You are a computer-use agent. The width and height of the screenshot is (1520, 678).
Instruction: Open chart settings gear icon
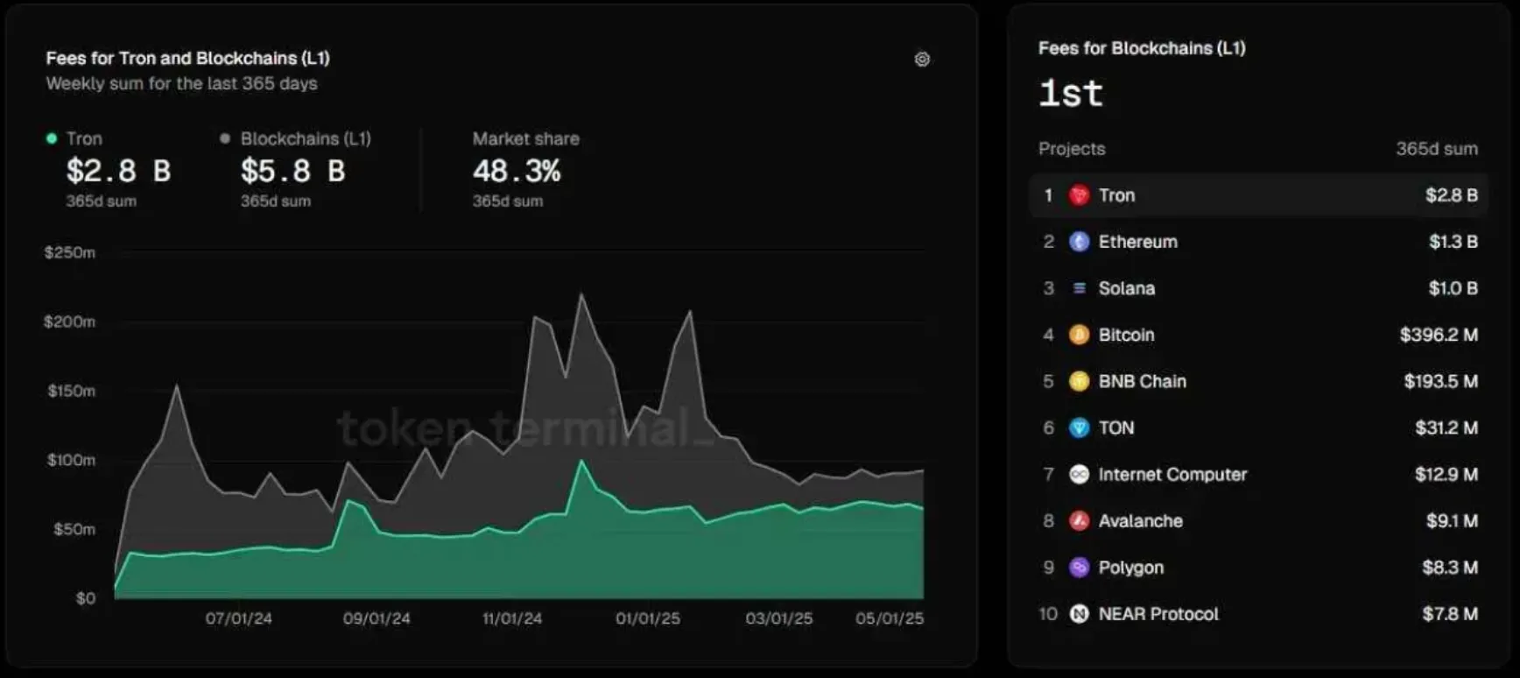click(922, 60)
